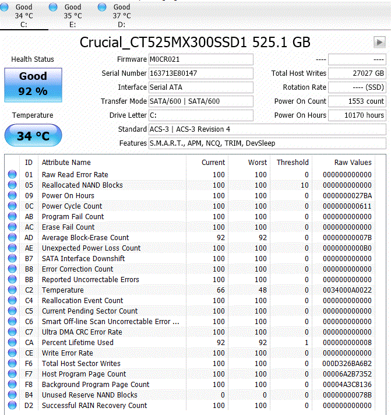Click the Crucial_CT525MX300SSD1 525.1 GB title

(195, 43)
